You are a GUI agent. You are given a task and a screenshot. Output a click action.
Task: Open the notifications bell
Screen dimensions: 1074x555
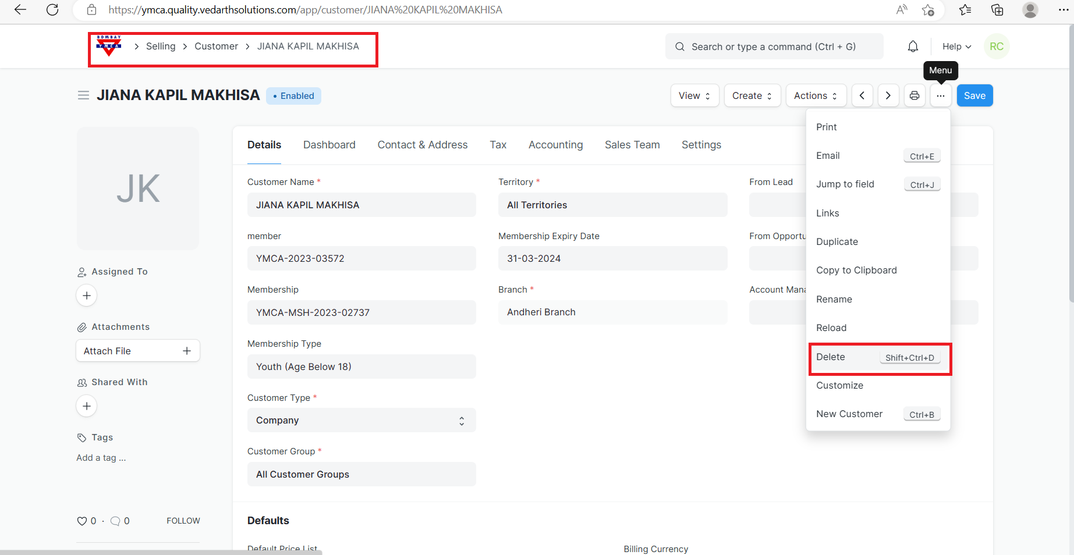(x=913, y=47)
